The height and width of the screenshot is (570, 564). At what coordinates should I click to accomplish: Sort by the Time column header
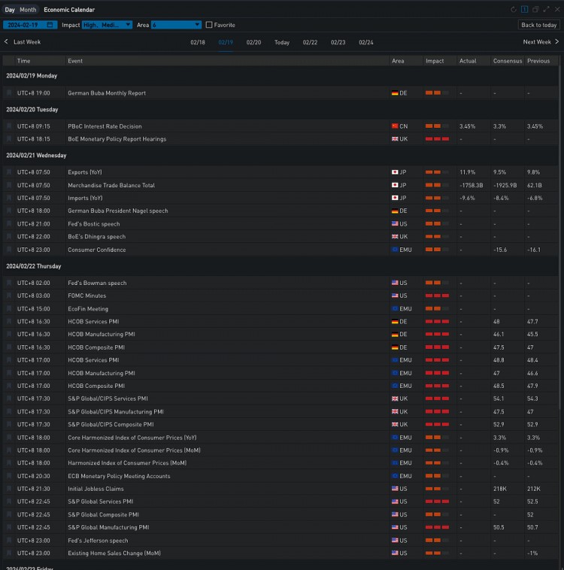click(x=23, y=61)
